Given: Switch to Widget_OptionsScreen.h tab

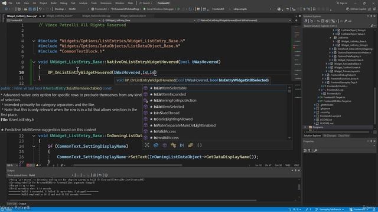Looking at the screenshot, I should point(133,16).
